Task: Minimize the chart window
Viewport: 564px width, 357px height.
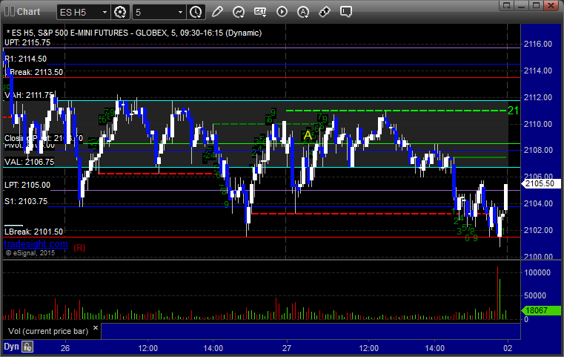Action: click(522, 5)
